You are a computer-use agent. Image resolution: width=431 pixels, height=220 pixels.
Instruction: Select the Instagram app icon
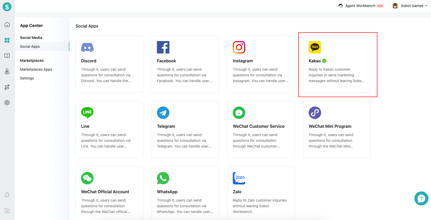239,47
